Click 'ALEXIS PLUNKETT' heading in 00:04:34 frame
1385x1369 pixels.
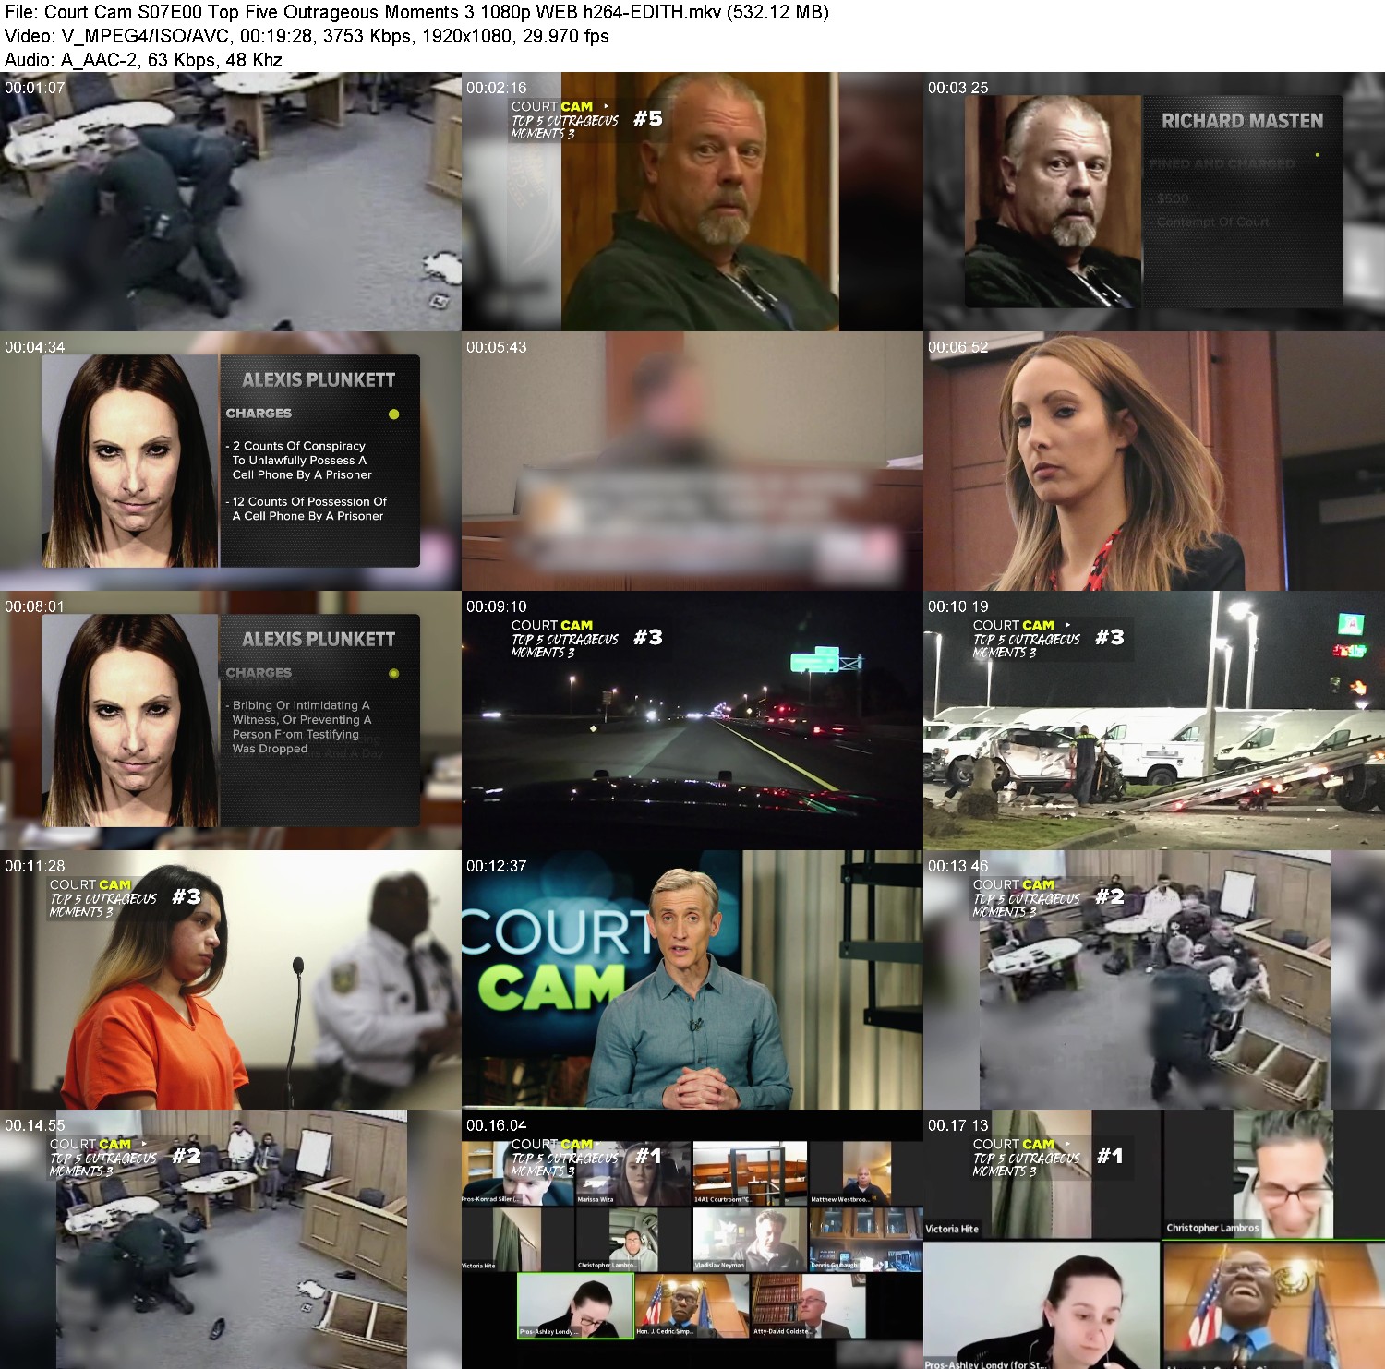pyautogui.click(x=319, y=380)
